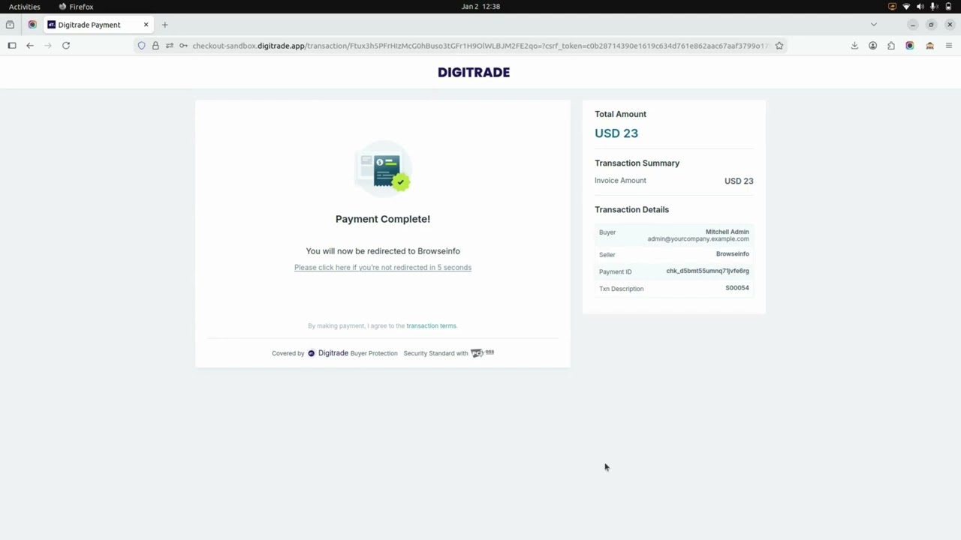Click the Txn Description value 'S00054'
The height and width of the screenshot is (540, 961).
pyautogui.click(x=737, y=288)
